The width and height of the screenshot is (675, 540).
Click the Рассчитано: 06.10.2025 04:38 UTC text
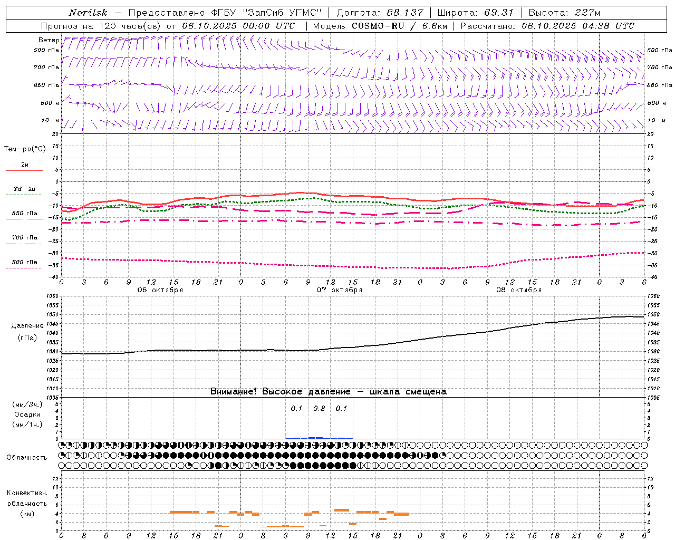[x=547, y=26]
